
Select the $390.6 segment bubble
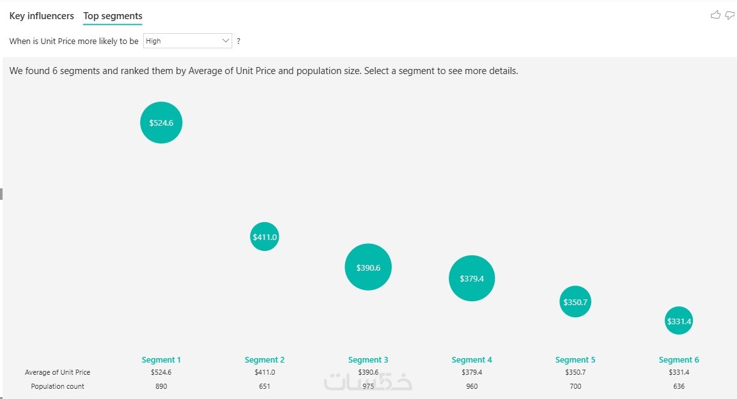point(368,267)
